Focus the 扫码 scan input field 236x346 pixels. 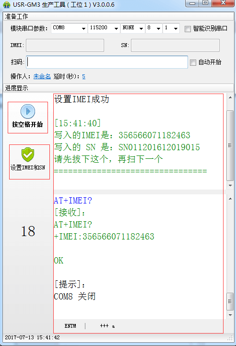point(107,62)
